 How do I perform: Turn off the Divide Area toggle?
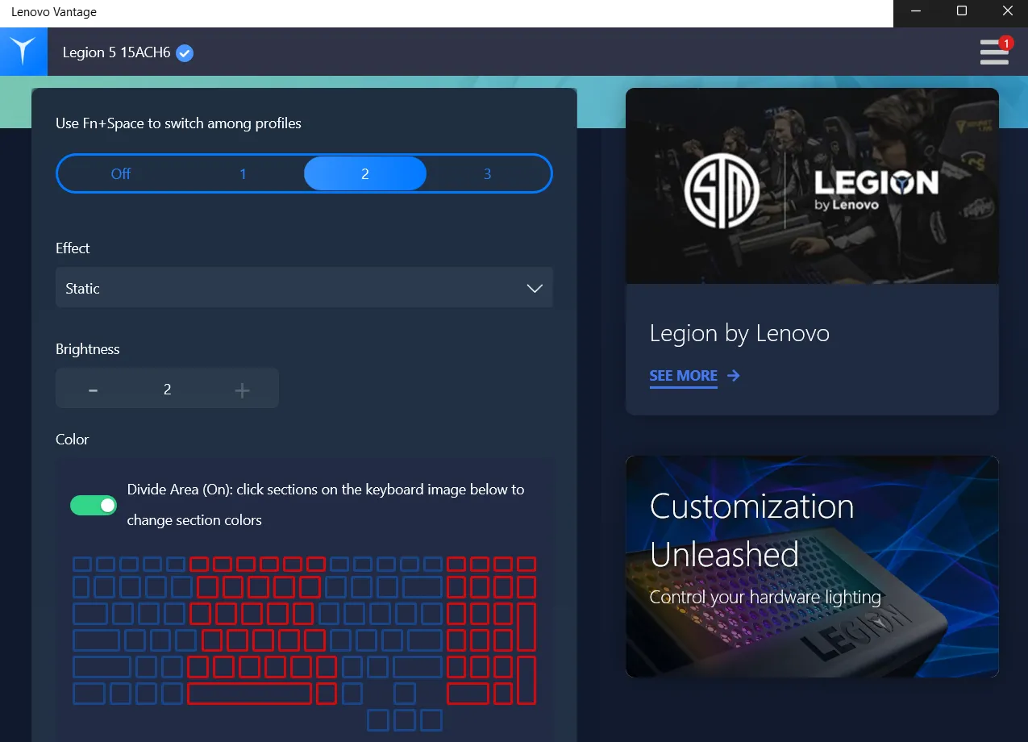94,505
